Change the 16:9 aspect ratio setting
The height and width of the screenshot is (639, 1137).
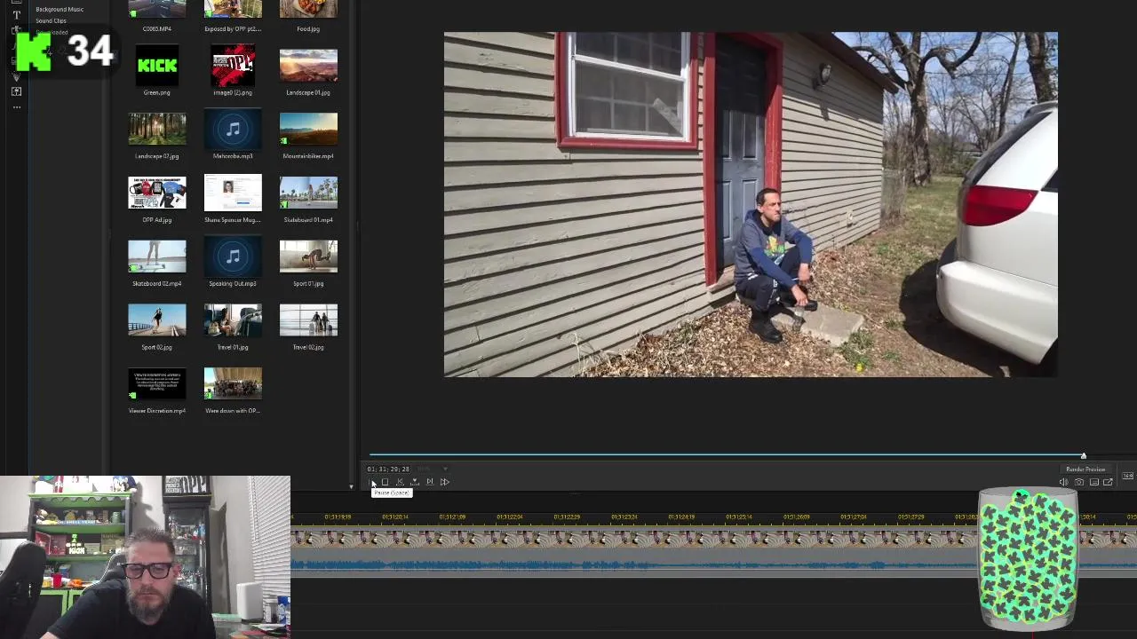coord(1128,476)
